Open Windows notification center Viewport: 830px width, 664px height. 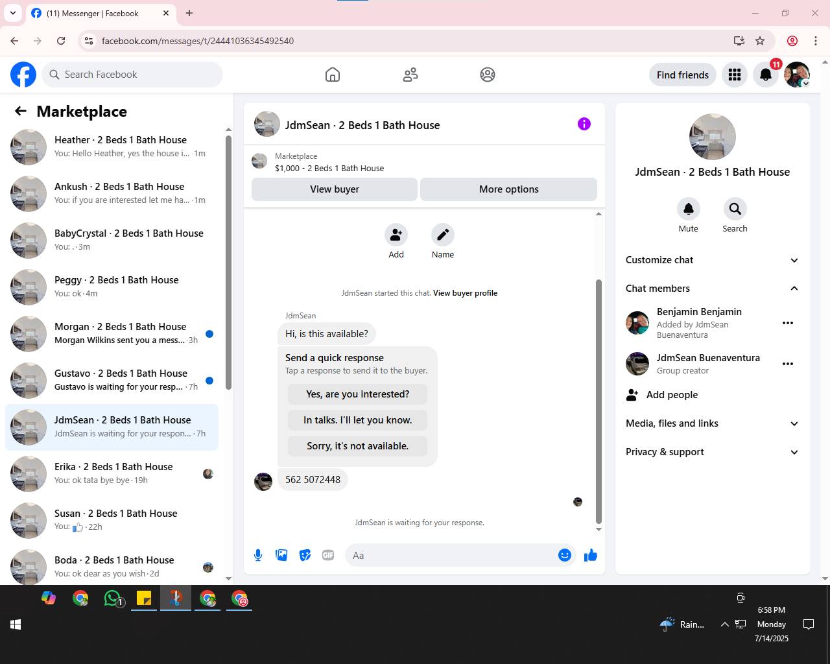point(809,624)
